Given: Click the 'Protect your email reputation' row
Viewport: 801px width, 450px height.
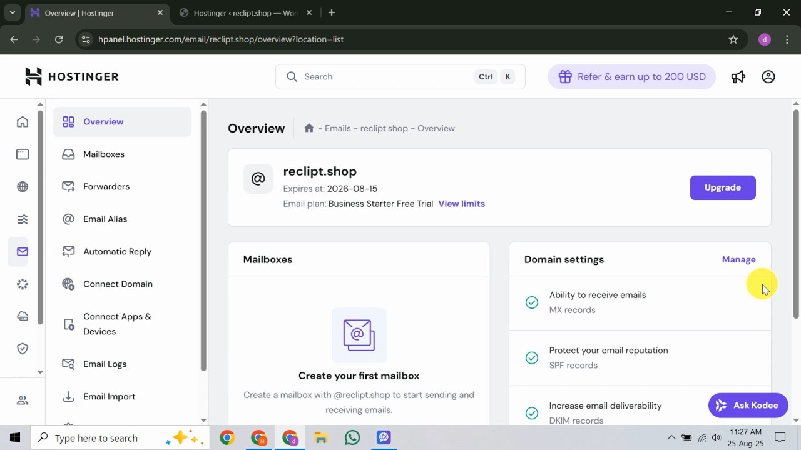Looking at the screenshot, I should pos(640,358).
